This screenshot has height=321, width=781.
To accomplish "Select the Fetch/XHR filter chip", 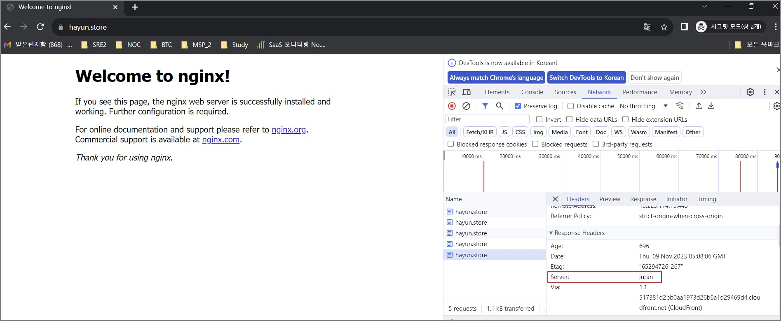I will [x=480, y=132].
